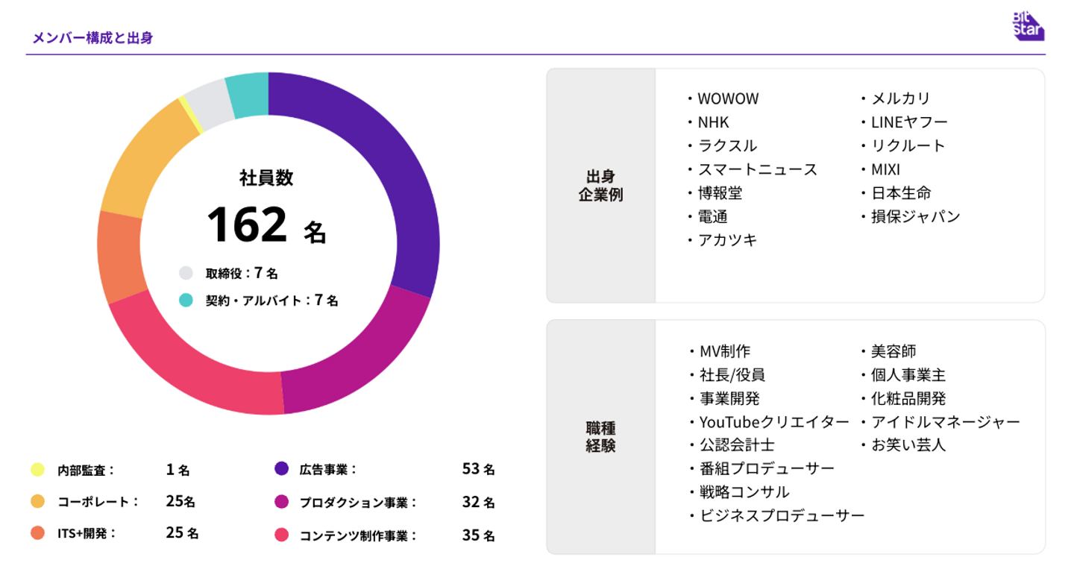Click the 162 employee count number
This screenshot has width=1074, height=572.
[x=247, y=224]
